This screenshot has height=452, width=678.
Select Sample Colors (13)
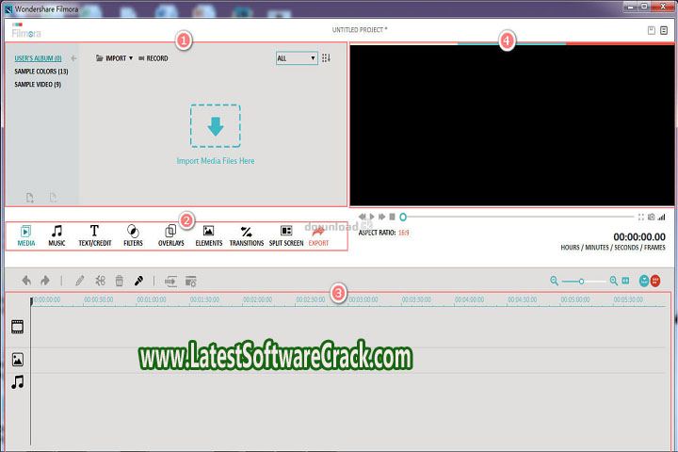(41, 71)
